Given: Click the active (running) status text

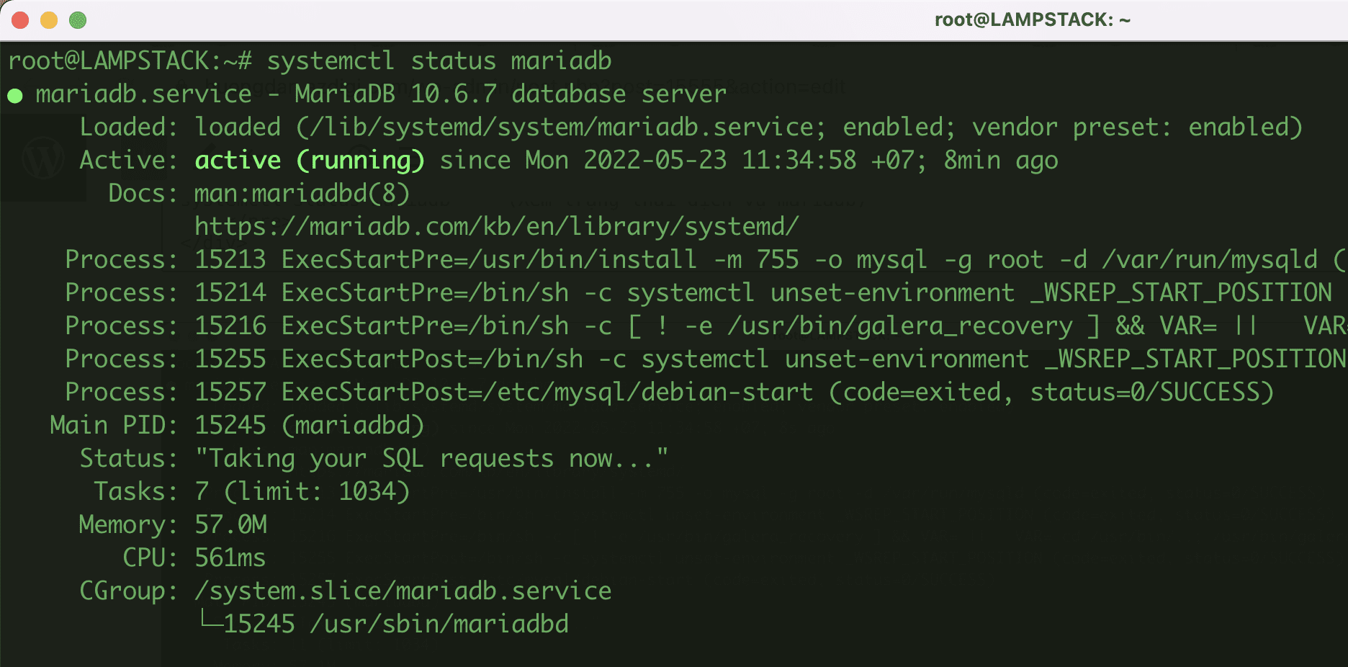Looking at the screenshot, I should (310, 160).
